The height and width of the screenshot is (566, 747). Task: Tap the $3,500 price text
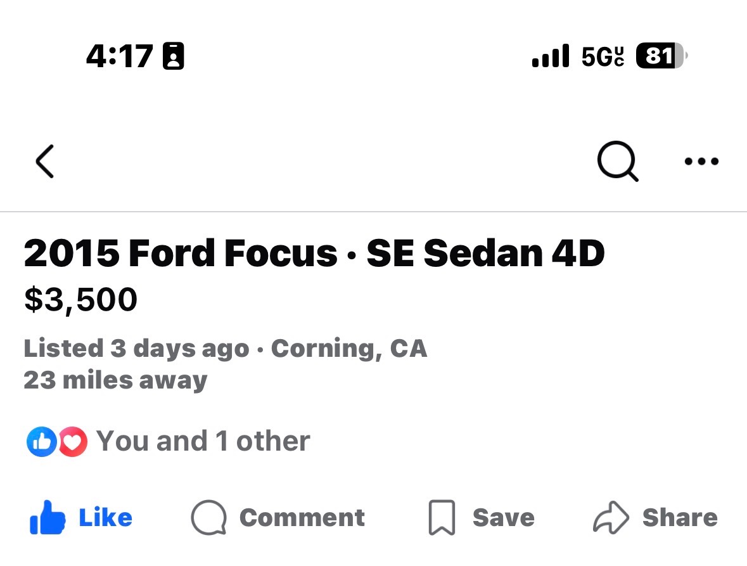pyautogui.click(x=80, y=299)
